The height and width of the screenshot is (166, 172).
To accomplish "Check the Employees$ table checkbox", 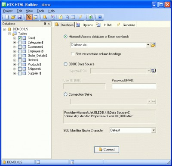I will (20, 51).
